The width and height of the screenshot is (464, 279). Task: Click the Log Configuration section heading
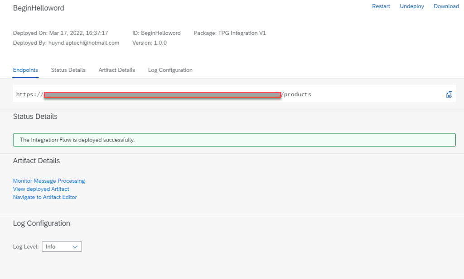(x=41, y=223)
